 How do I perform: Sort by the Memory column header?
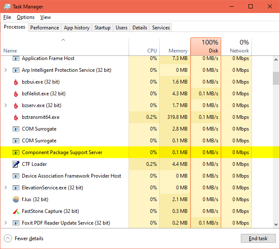point(175,47)
